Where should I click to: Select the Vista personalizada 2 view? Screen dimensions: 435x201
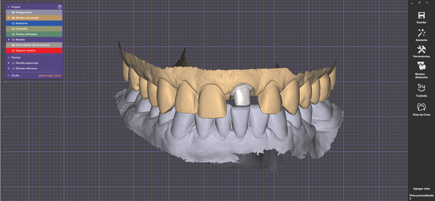(x=421, y=197)
